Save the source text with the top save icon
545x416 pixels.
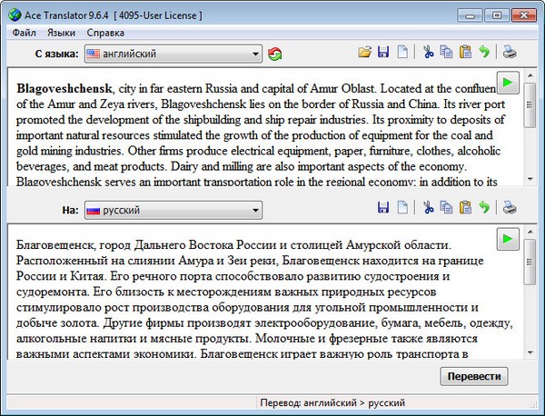coord(383,54)
